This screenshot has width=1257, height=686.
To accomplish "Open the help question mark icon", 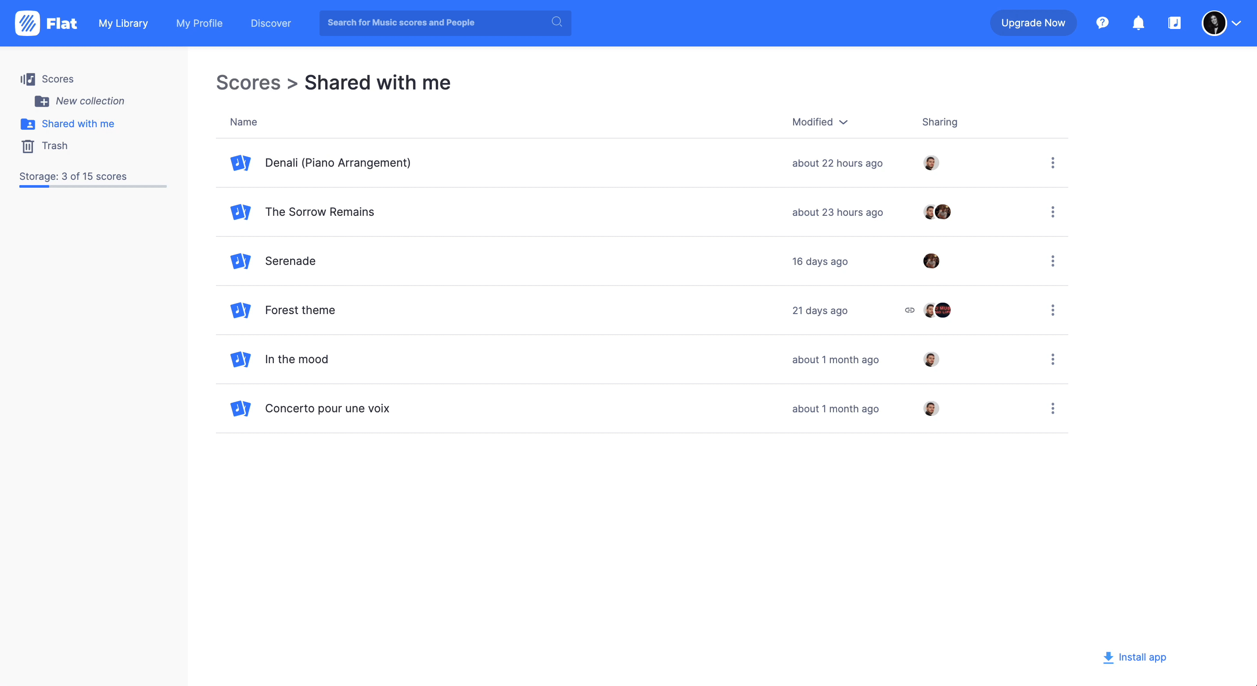I will (x=1102, y=23).
